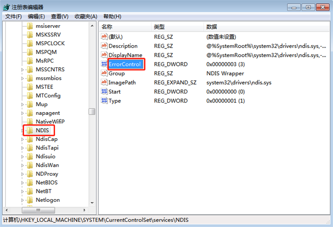Open the 编辑(E) edit menu
This screenshot has width=333, height=227.
(x=37, y=16)
